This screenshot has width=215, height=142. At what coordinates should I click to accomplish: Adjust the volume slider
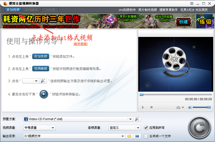pos(202,107)
